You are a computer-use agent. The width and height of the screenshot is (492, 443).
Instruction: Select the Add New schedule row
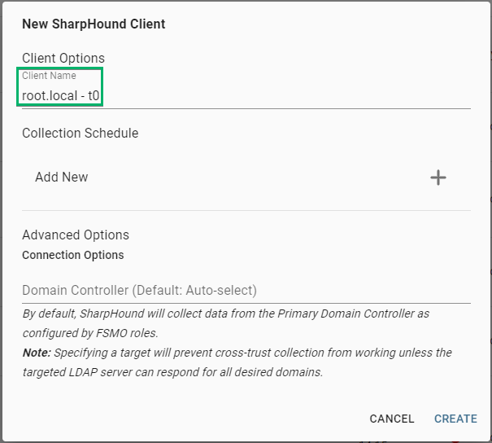[x=246, y=178]
